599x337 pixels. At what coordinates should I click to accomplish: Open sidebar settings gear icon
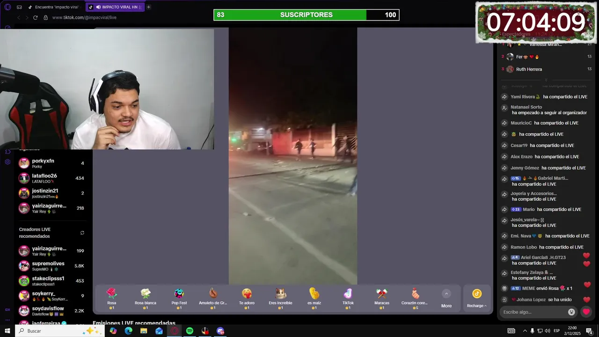(7, 162)
